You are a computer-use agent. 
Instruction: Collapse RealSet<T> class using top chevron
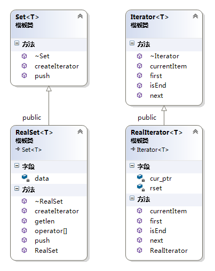pos(80,131)
